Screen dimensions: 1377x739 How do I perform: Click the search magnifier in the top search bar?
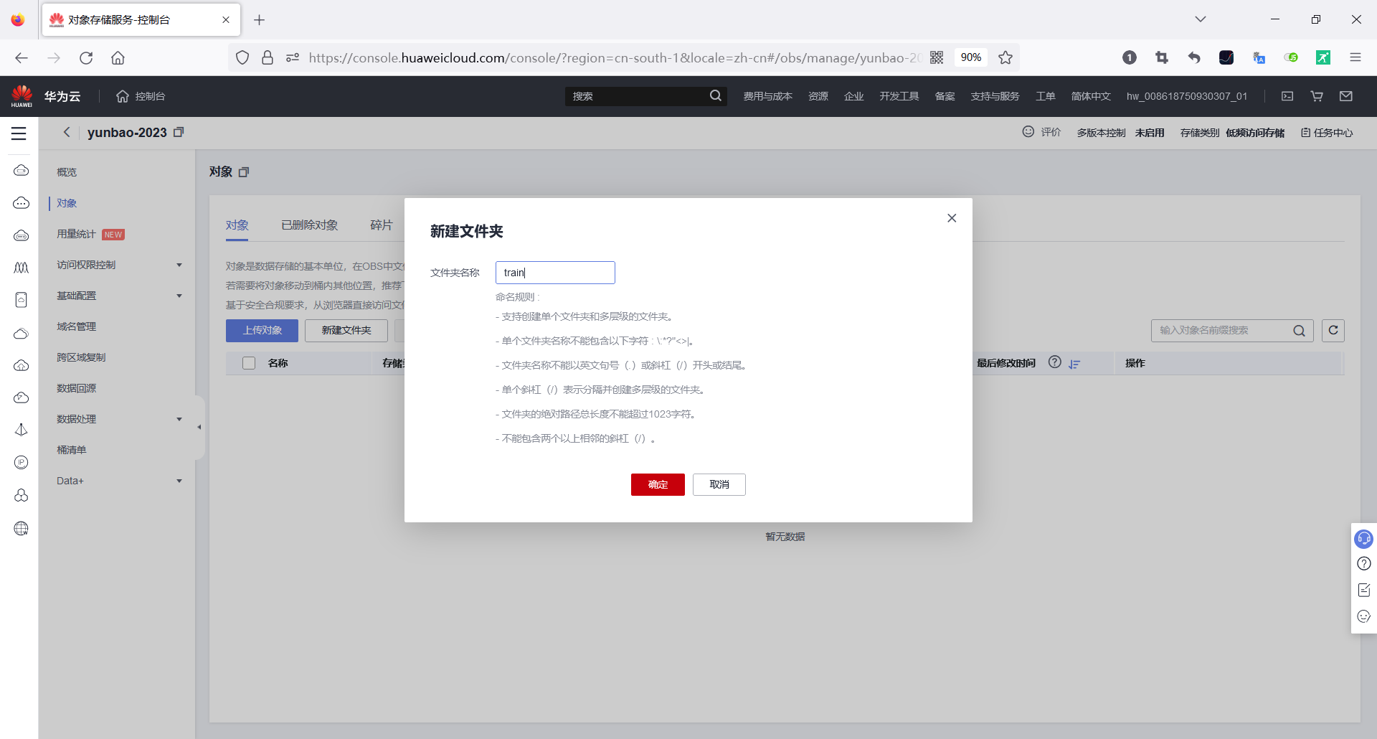click(716, 95)
